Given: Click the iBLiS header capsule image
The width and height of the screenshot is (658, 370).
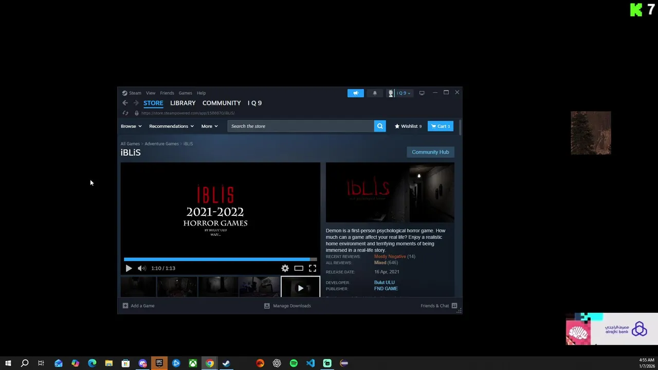Looking at the screenshot, I should click(390, 193).
